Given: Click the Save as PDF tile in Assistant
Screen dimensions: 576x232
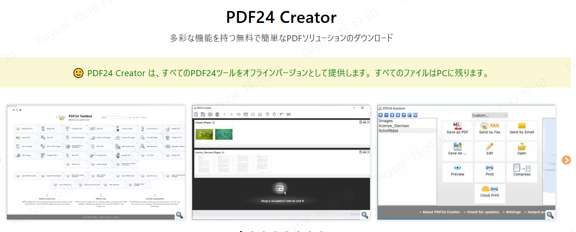Looking at the screenshot, I should click(x=457, y=130).
